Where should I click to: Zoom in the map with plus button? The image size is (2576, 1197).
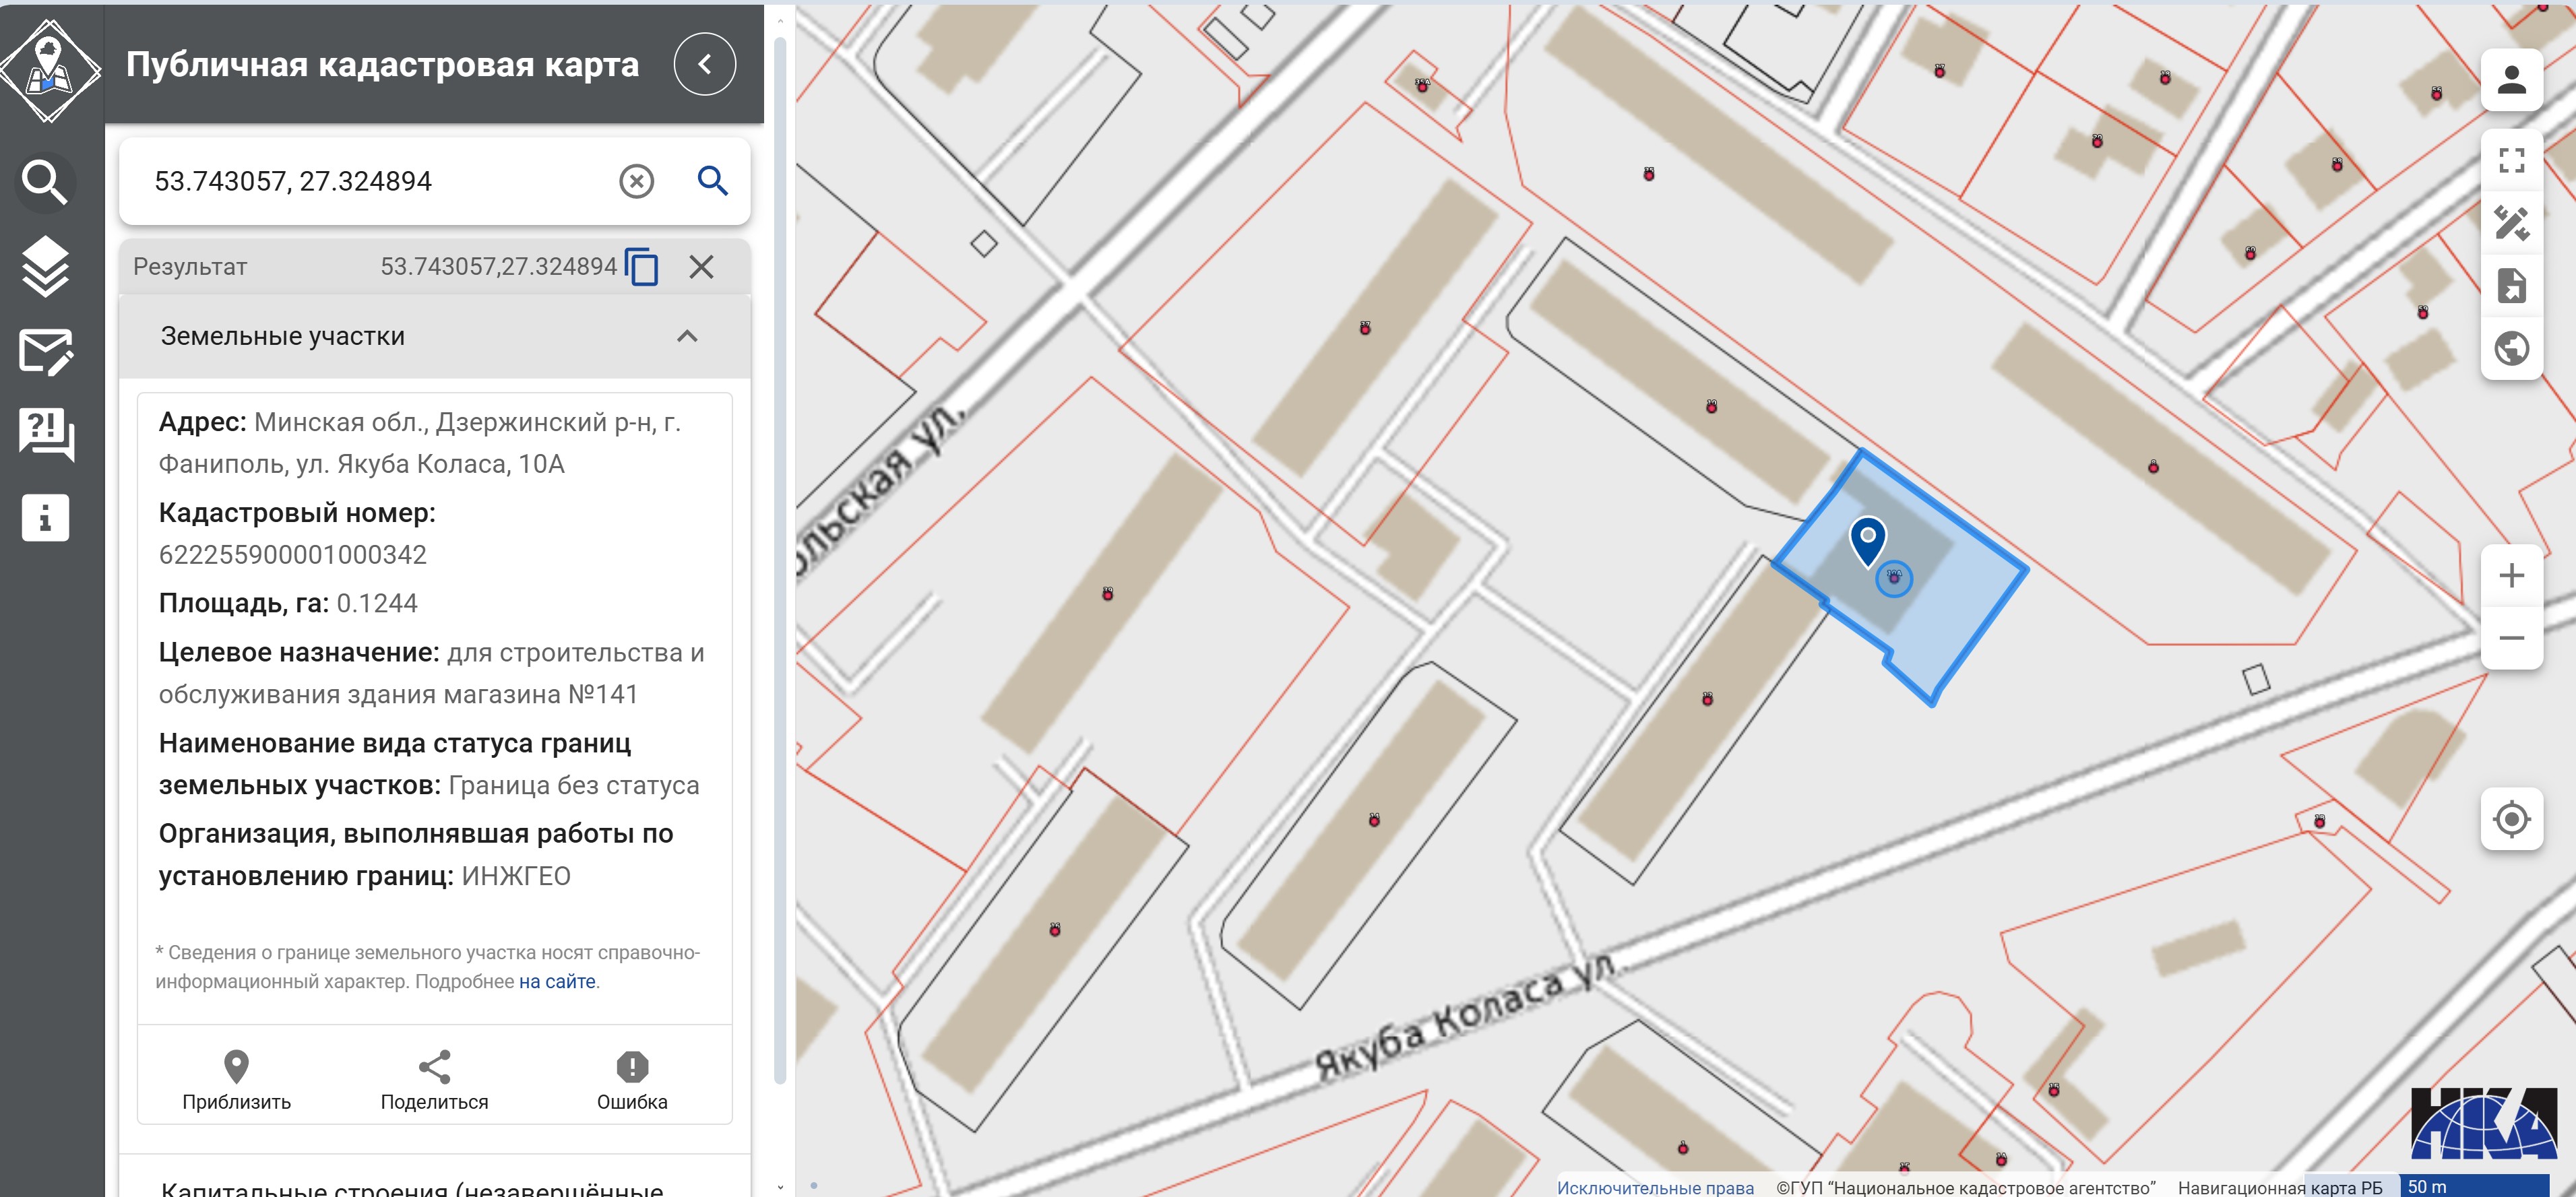click(x=2510, y=575)
